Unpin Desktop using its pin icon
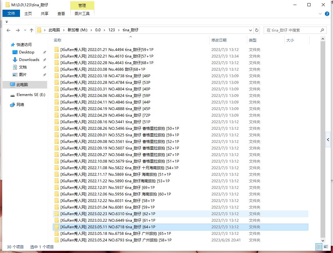The height and width of the screenshot is (253, 333). pos(44,52)
